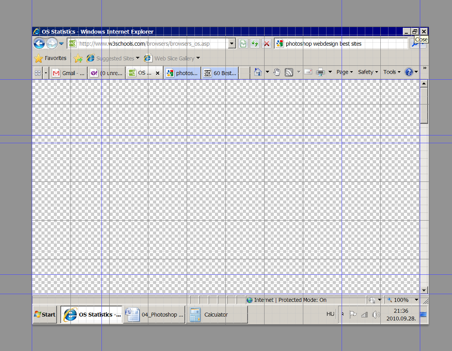Open Suggested Sites link
The height and width of the screenshot is (351, 452).
point(110,58)
